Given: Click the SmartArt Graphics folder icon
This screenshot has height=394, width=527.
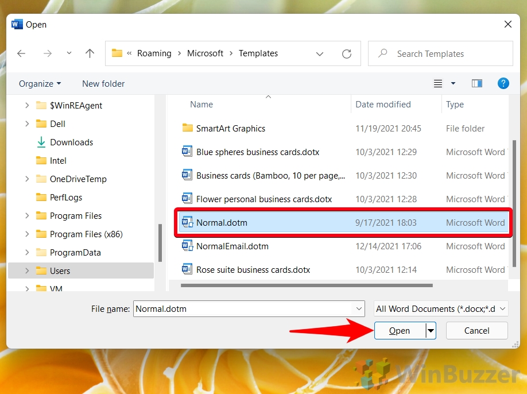Looking at the screenshot, I should pos(187,128).
